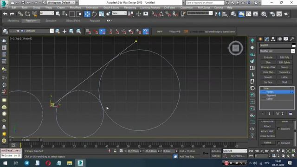Open the Rendering menu

point(130,7)
